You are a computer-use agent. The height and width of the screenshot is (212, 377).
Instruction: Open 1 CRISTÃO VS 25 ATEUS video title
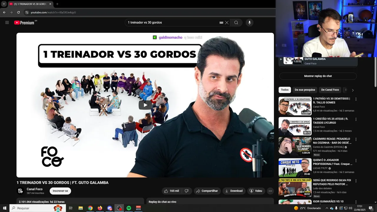click(x=330, y=121)
